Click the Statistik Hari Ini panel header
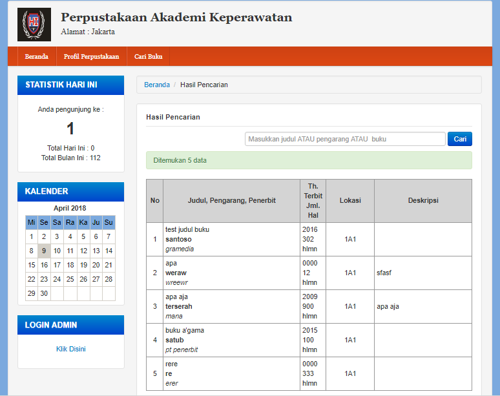Image resolution: width=500 pixels, height=396 pixels. pos(70,85)
